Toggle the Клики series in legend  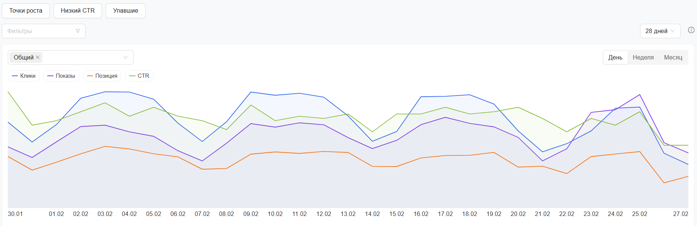24,76
